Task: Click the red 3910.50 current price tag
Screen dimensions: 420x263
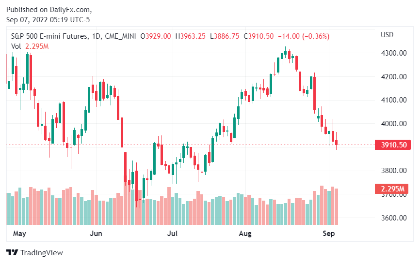Action: [x=392, y=145]
